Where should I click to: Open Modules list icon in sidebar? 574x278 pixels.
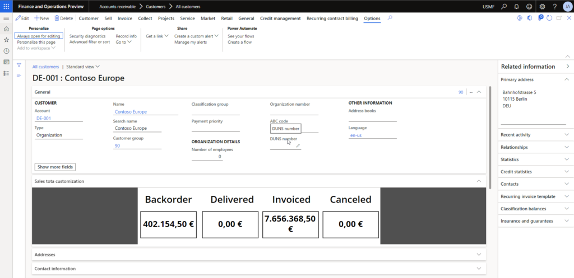(6, 73)
